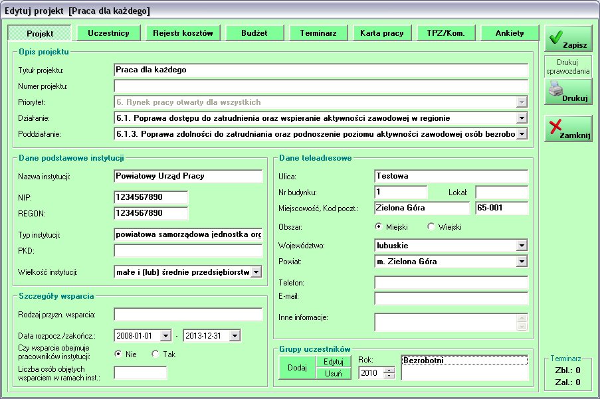Screen dimensions: 600x399
Task: Click the Drukuj printer button
Action: tap(568, 92)
